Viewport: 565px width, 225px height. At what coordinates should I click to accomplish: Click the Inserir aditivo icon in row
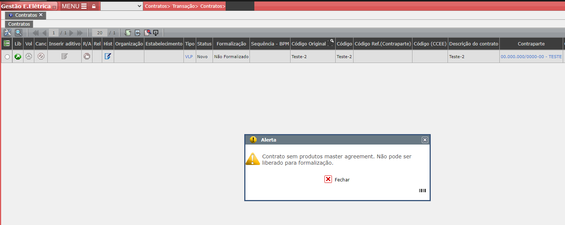pos(65,57)
